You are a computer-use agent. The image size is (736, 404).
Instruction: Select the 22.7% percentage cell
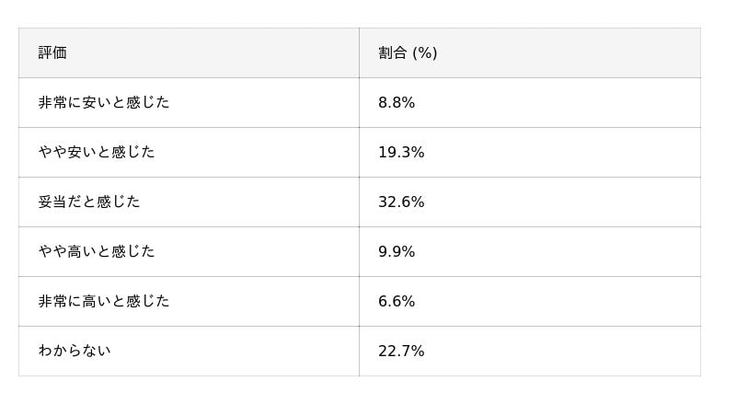click(x=401, y=352)
